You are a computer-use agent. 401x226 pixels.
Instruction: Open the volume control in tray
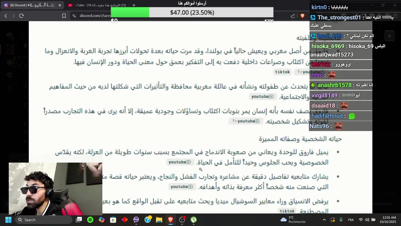tap(367, 220)
